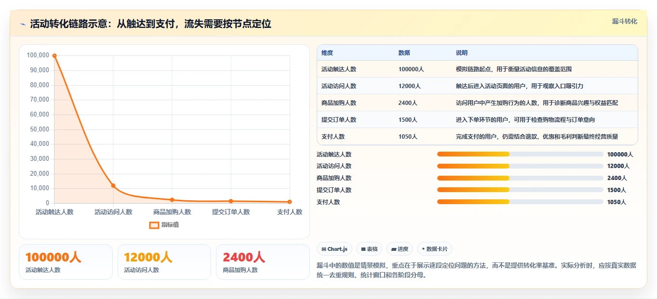The height and width of the screenshot is (299, 657).
Task: Click the table description starting 访问用户中产生加购
Action: (537, 103)
